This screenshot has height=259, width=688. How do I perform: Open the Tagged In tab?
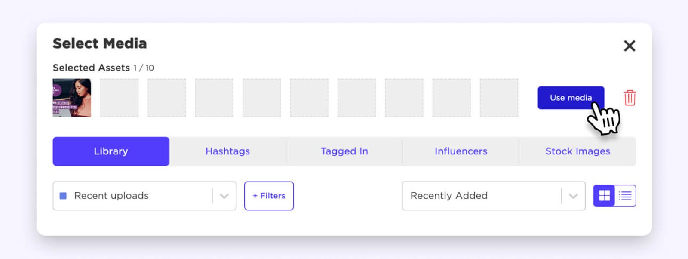click(344, 151)
